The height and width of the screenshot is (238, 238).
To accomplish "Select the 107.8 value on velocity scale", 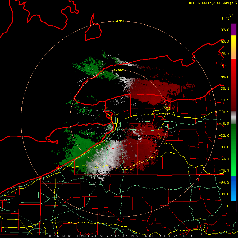I will click(x=224, y=30).
